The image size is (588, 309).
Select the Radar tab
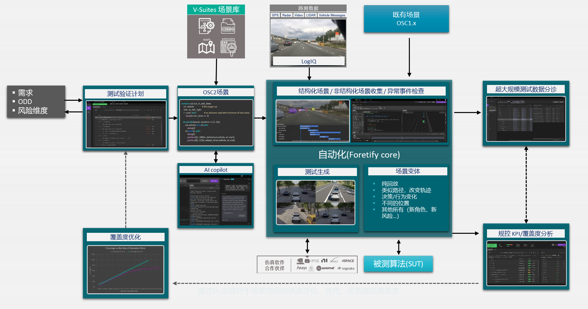coord(286,15)
